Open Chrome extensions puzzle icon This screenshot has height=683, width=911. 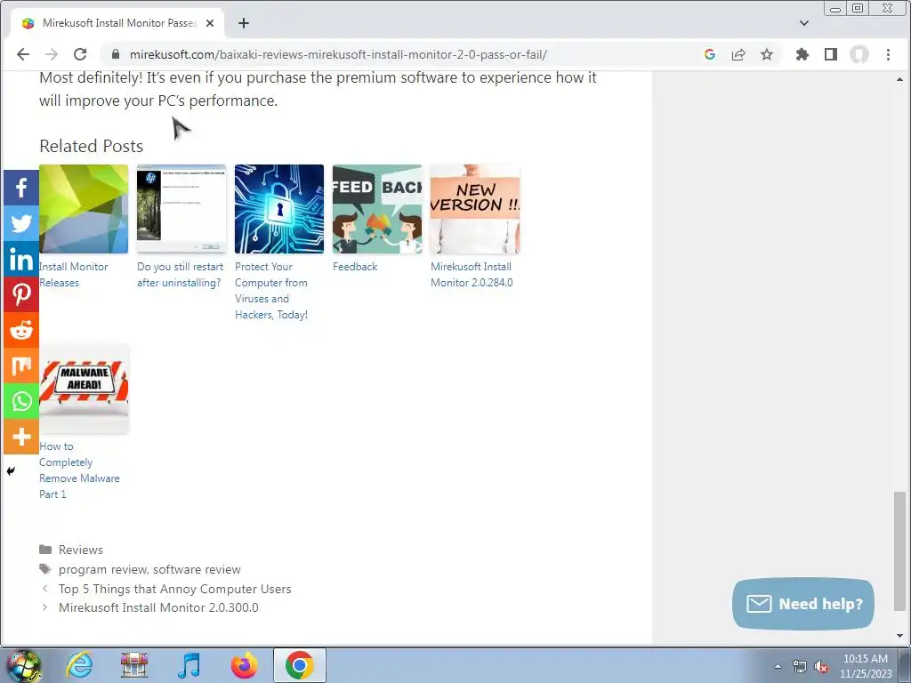(802, 54)
